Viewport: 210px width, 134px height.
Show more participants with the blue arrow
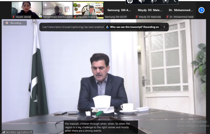coord(202,10)
